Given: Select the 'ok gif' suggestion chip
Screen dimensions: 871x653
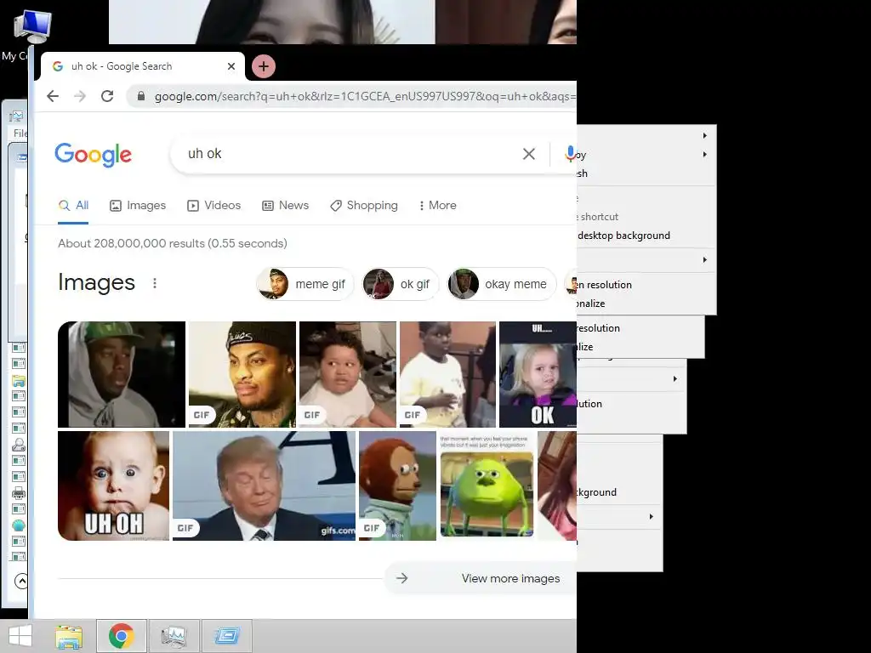Looking at the screenshot, I should tap(400, 284).
